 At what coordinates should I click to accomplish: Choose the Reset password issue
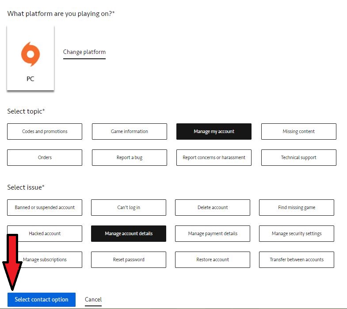(x=129, y=259)
